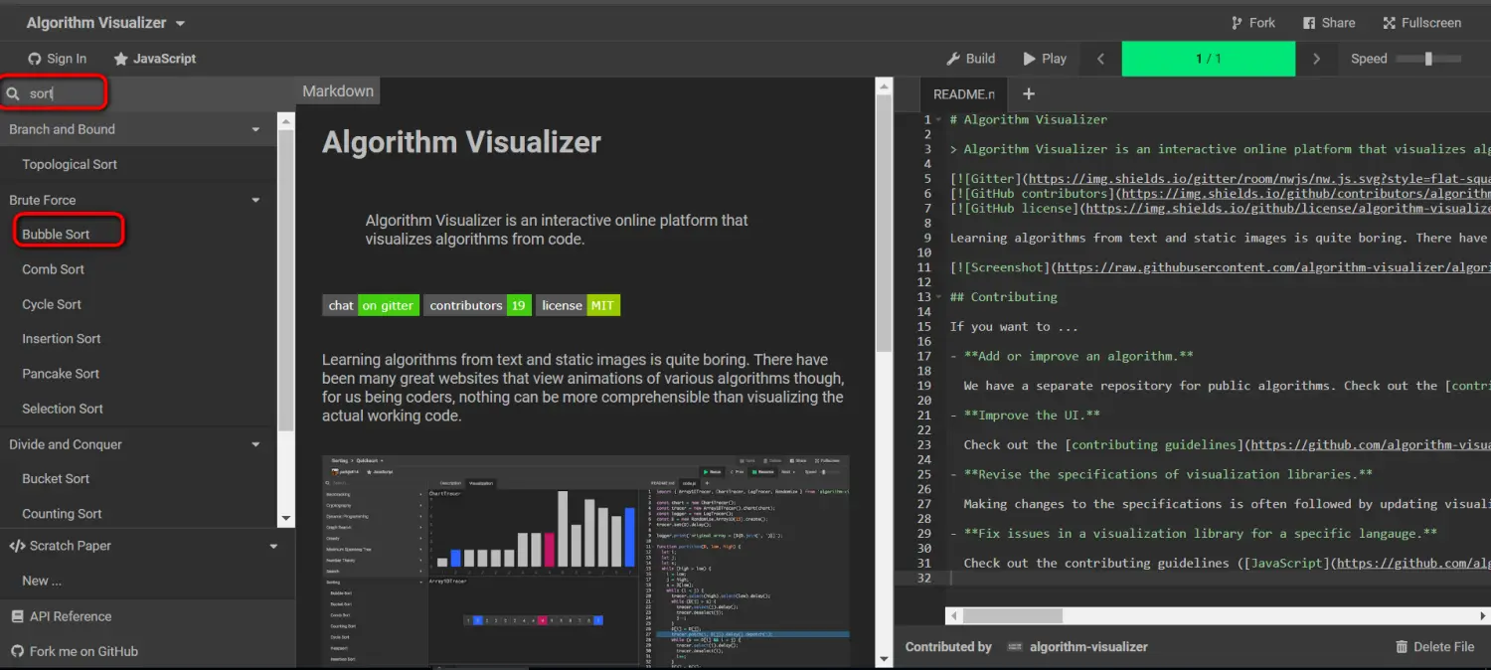Viewport: 1491px width, 670px height.
Task: Open API Reference link
Action: [x=61, y=616]
